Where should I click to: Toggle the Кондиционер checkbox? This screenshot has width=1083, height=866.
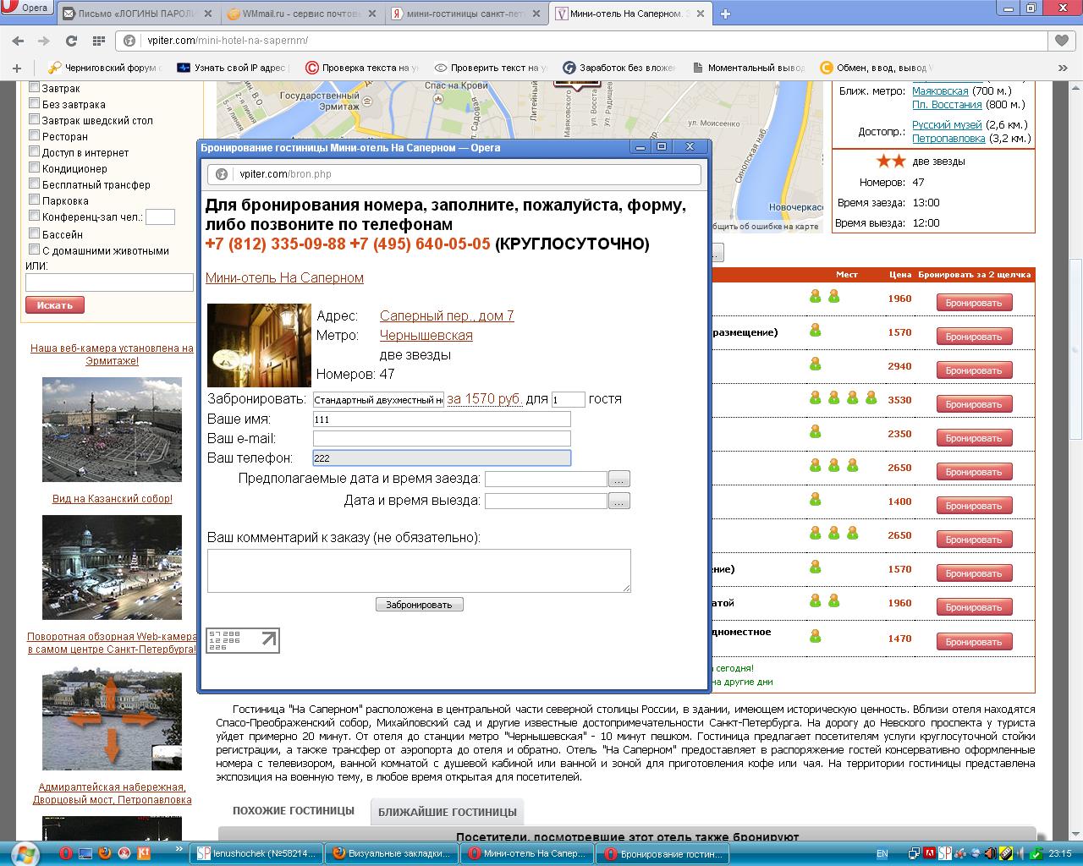coord(35,167)
